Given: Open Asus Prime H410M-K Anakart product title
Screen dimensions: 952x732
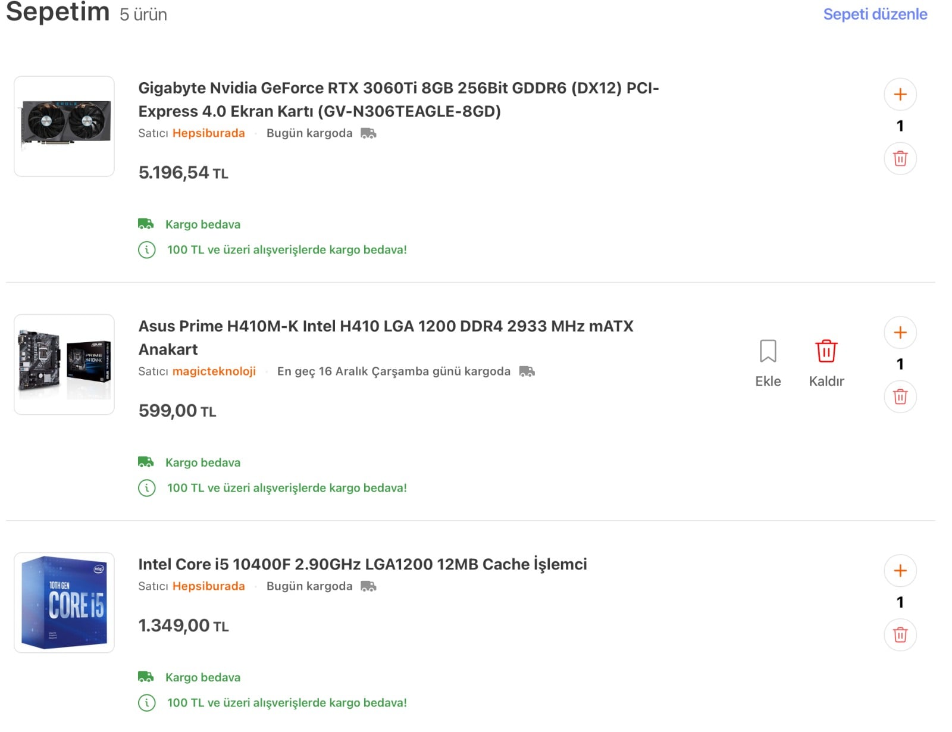Looking at the screenshot, I should click(x=386, y=337).
